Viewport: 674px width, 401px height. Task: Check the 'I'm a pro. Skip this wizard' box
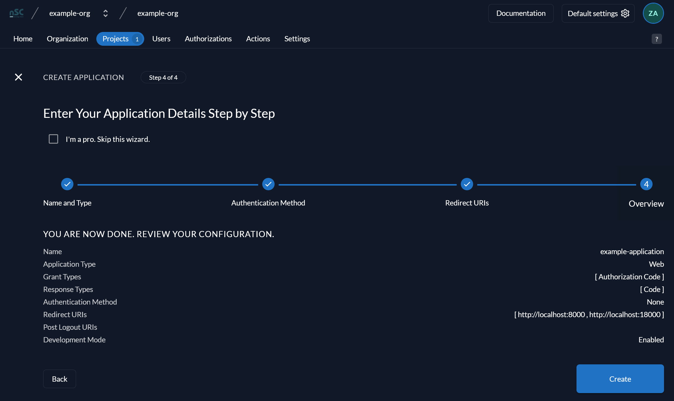click(x=53, y=139)
